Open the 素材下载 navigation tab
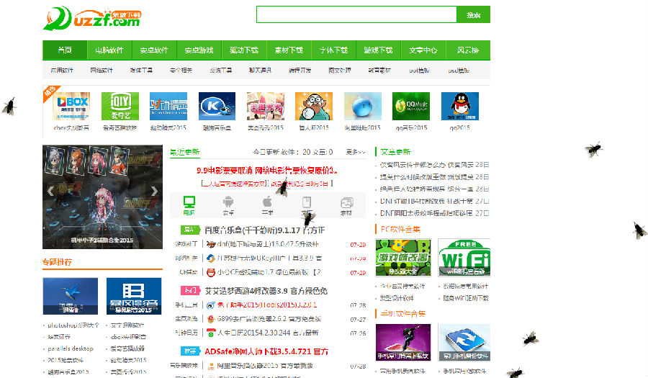The height and width of the screenshot is (378, 648). click(289, 50)
